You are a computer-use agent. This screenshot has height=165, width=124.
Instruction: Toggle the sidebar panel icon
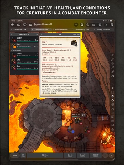(x=19, y=25)
